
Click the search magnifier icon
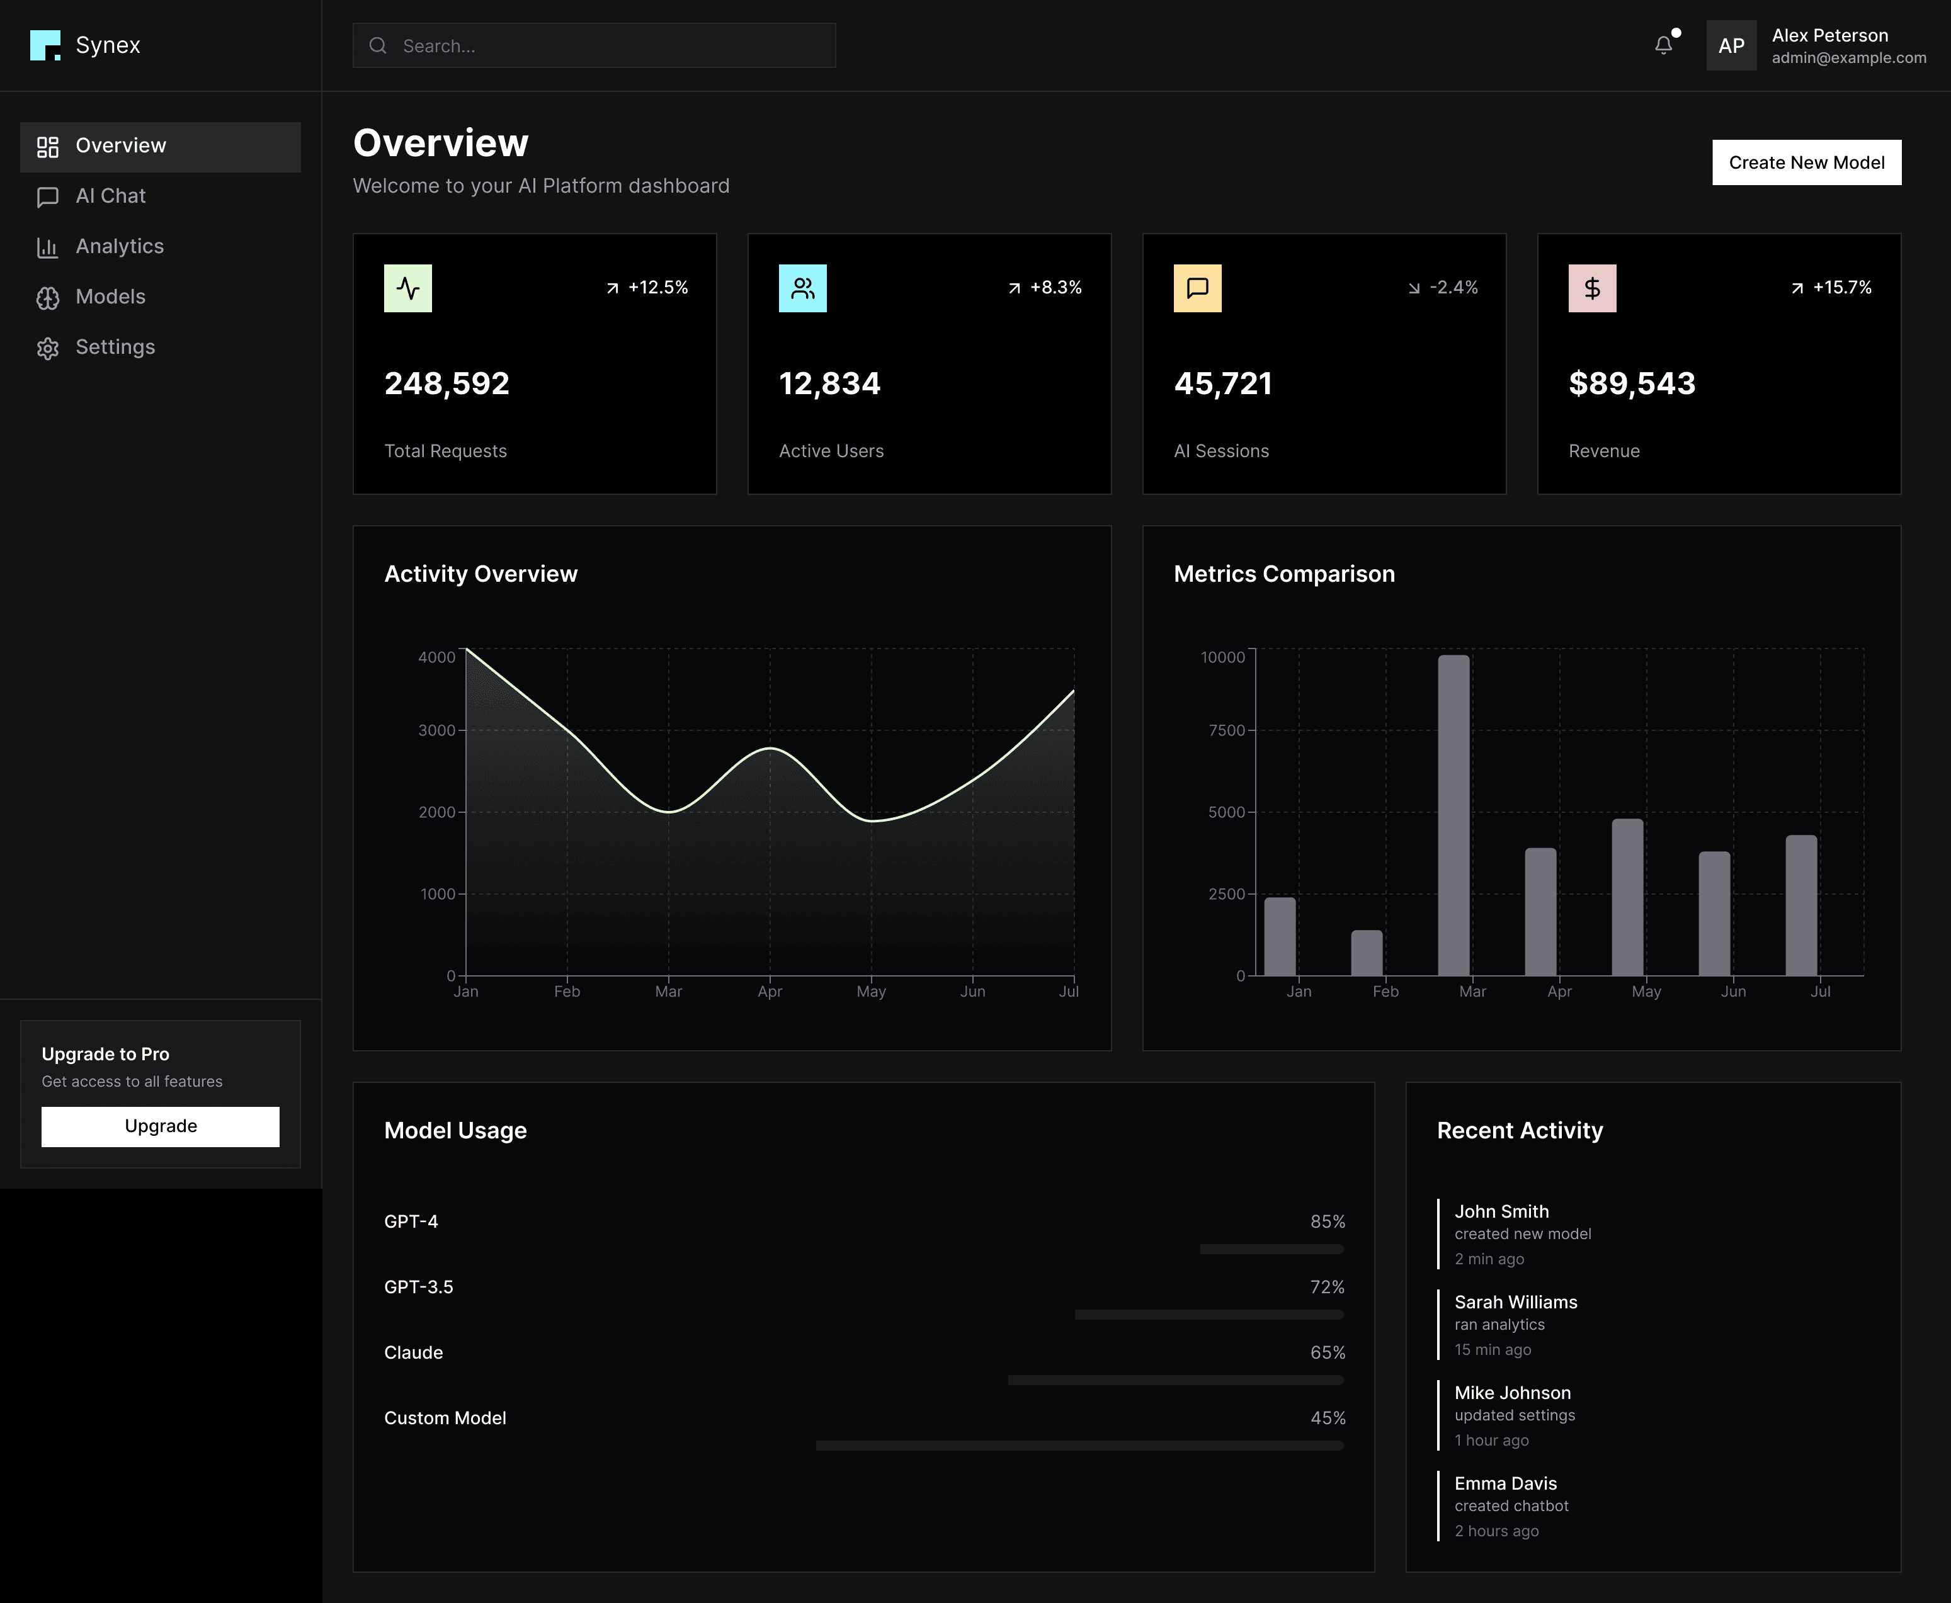(378, 46)
